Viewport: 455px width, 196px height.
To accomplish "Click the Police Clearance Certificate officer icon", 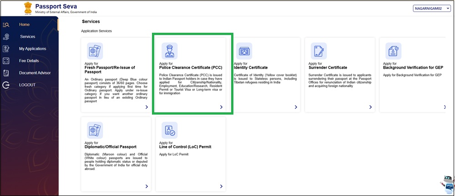I will [169, 51].
